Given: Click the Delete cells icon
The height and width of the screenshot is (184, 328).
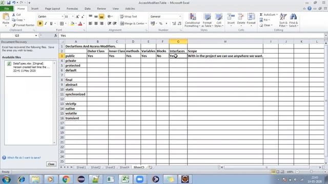Looking at the screenshot, I should coord(241,17).
